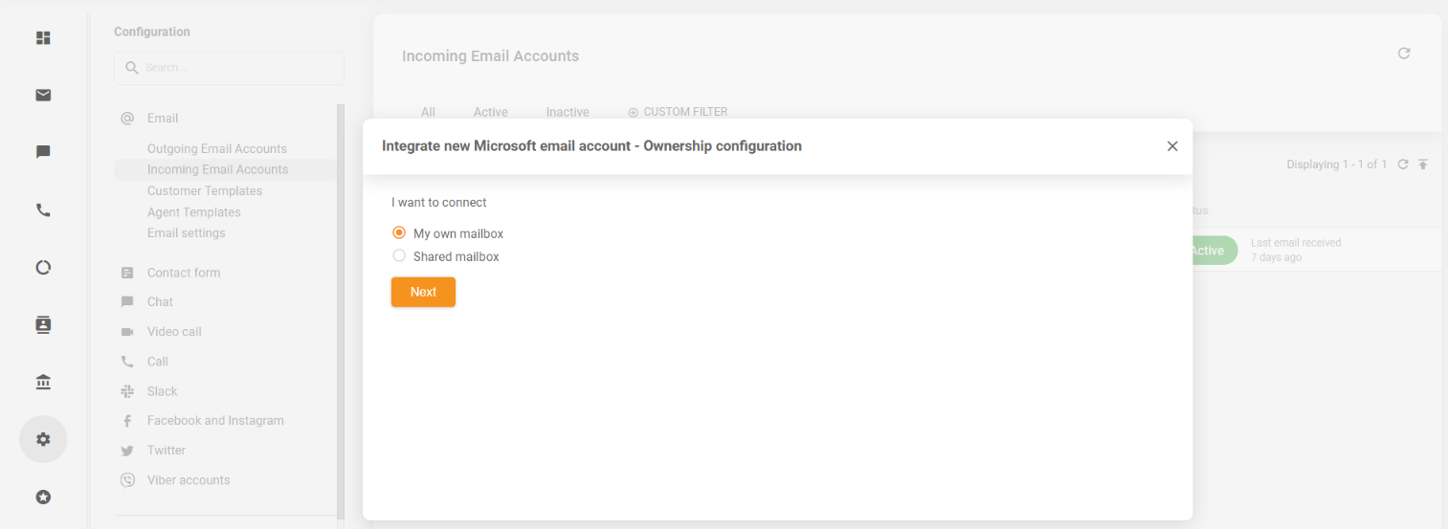The image size is (1448, 529).
Task: Open the phone calls icon in sidebar
Action: tap(43, 210)
